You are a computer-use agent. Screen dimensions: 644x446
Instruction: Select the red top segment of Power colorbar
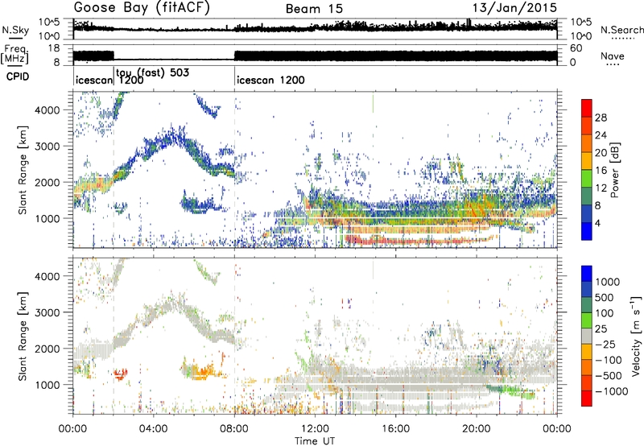point(587,108)
